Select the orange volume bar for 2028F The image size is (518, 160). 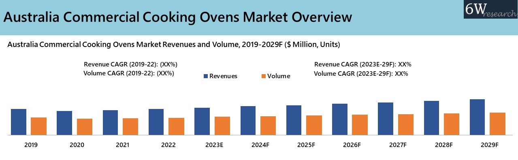(452, 124)
